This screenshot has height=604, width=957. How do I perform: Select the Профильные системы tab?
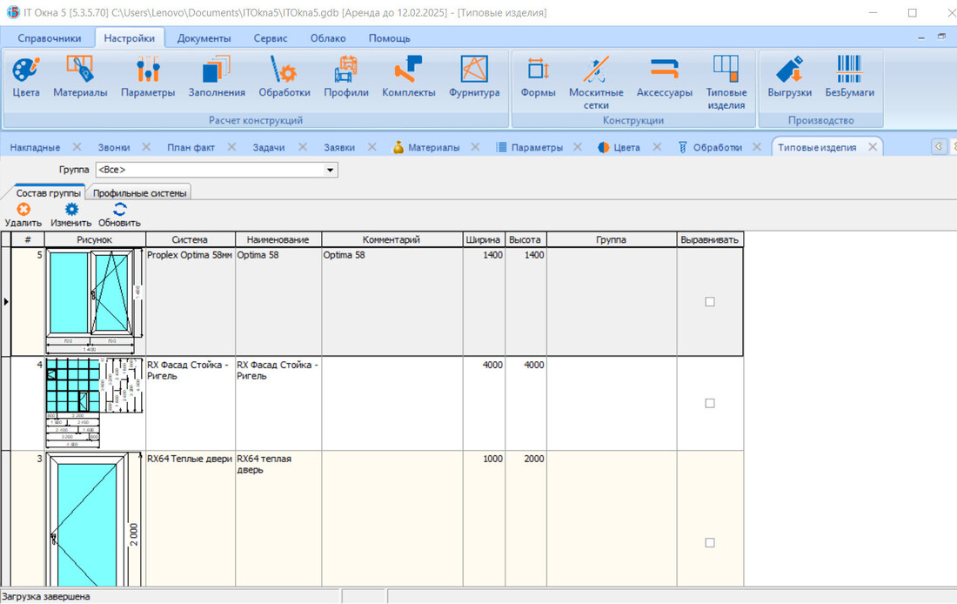(140, 193)
